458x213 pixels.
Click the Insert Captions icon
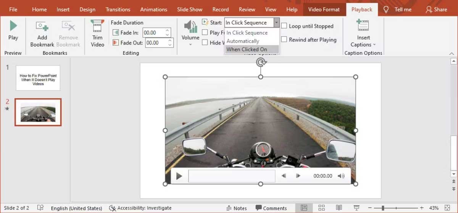[363, 26]
